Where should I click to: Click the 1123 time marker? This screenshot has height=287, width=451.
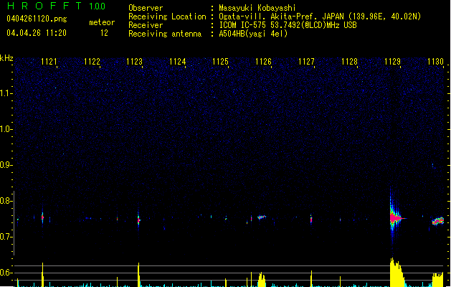click(x=134, y=62)
